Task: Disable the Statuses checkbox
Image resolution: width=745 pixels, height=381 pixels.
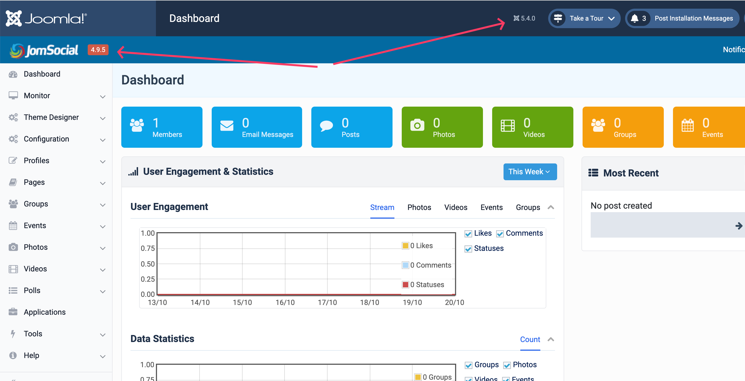Action: click(468, 249)
